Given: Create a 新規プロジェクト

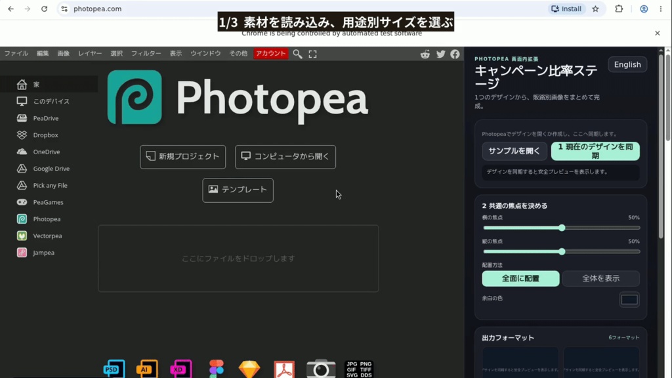Looking at the screenshot, I should (x=182, y=157).
